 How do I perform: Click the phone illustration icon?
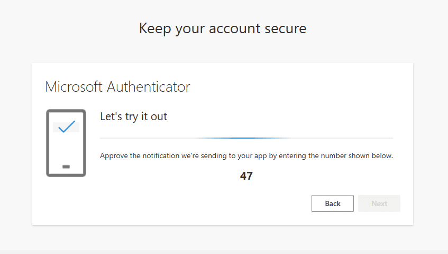tap(66, 143)
